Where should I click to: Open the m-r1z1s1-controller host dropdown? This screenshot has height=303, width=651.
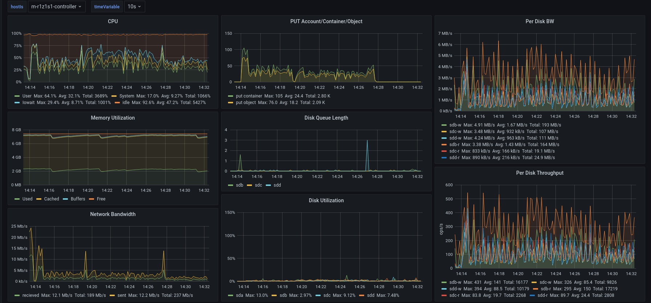[56, 7]
